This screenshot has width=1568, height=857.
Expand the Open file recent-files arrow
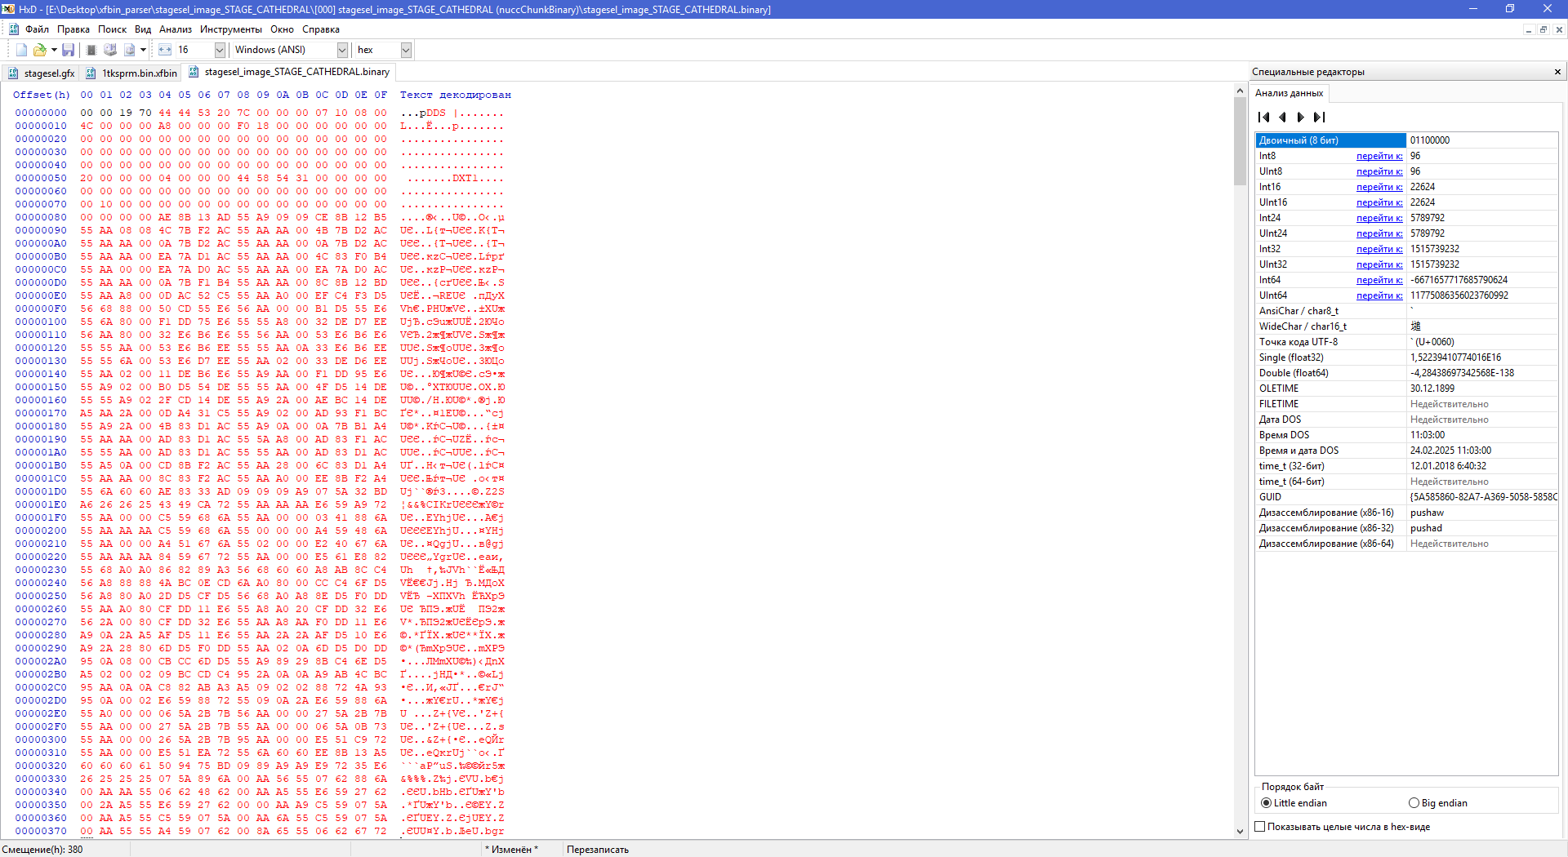54,50
